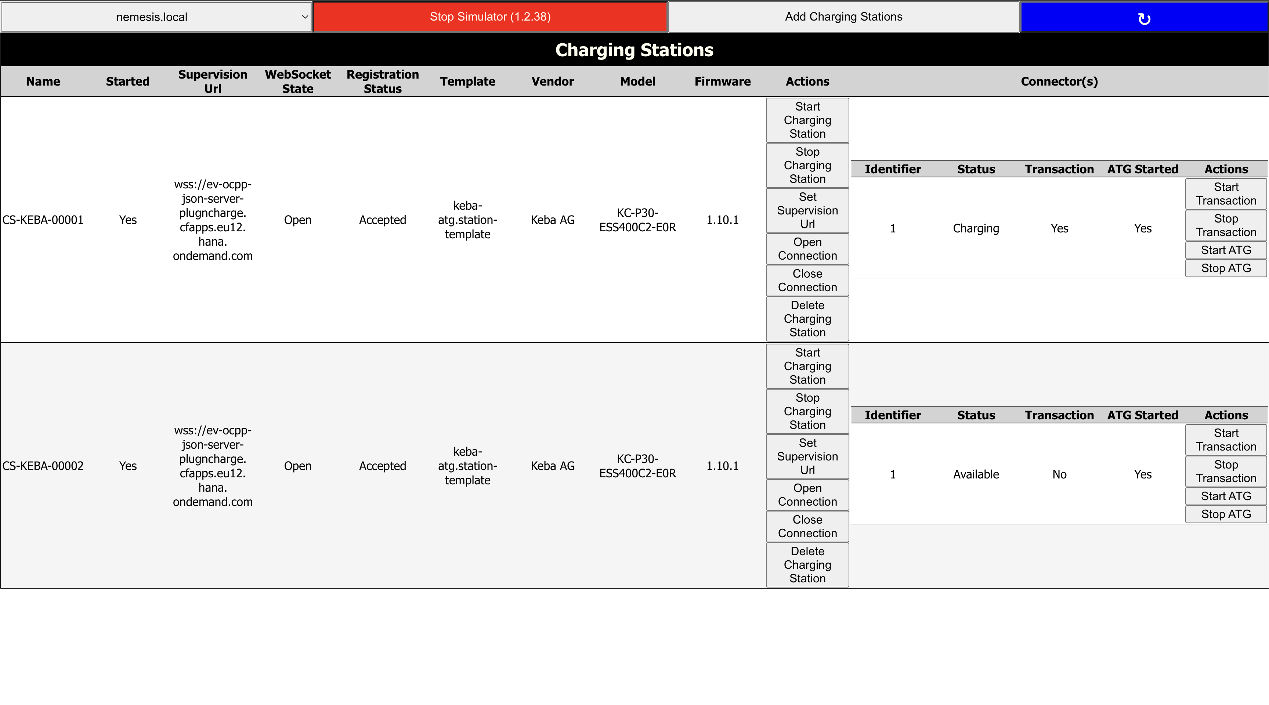Stop ATG on CS-KEBA-00001 connector 1

click(1226, 268)
